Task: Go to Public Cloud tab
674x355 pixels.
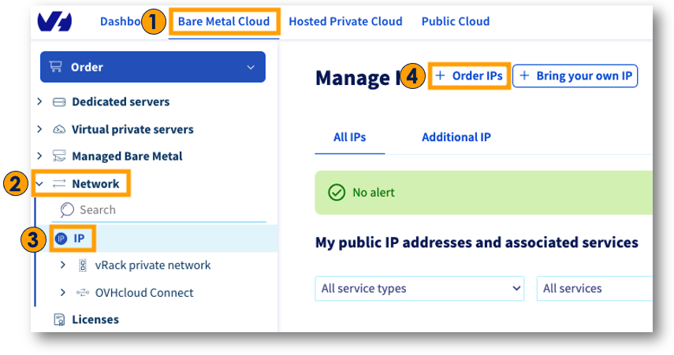Action: pos(456,21)
